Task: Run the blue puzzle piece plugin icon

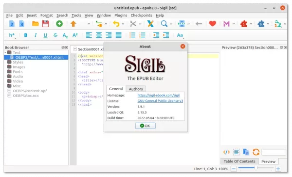Action: click(261, 24)
